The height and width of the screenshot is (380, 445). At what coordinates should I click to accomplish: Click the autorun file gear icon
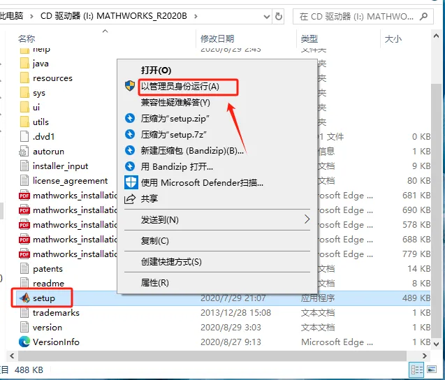24,152
